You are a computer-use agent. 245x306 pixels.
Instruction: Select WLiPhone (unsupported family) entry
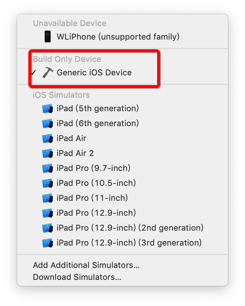point(118,37)
